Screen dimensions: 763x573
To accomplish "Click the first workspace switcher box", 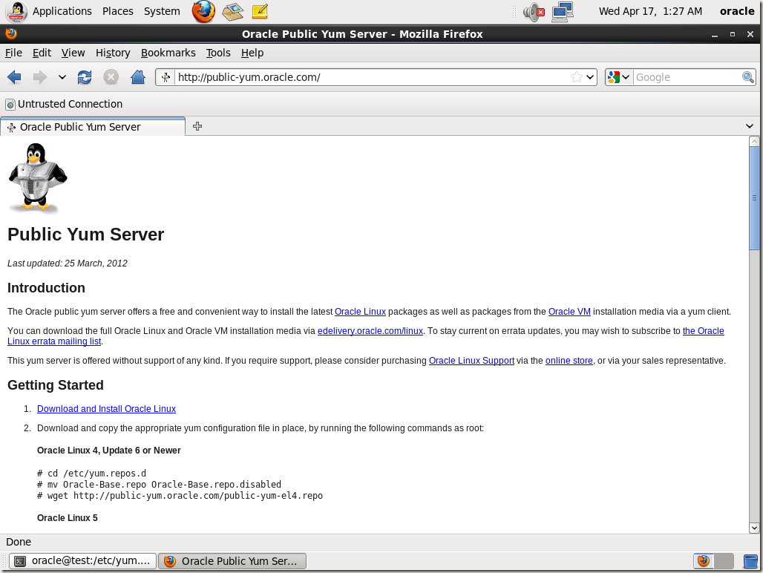I will point(704,561).
